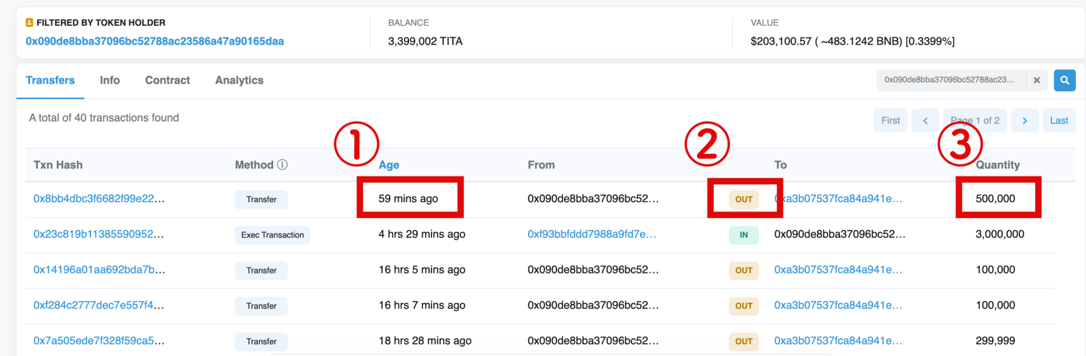Click the Last page button

coord(1059,120)
